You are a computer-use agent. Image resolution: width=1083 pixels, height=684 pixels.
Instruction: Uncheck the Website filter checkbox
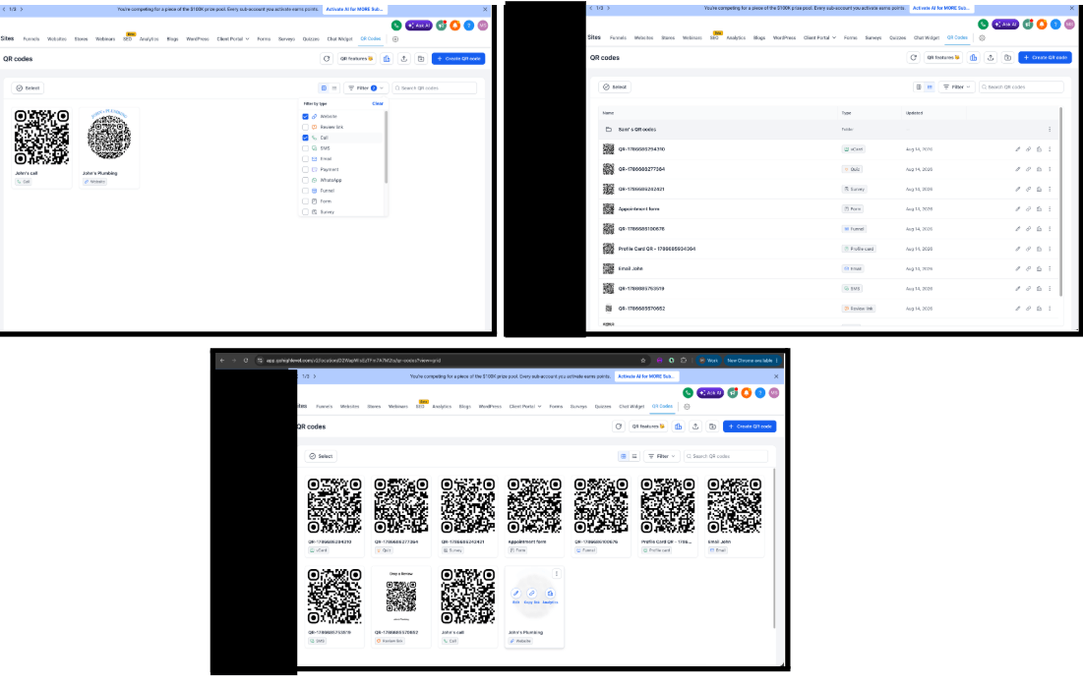(x=305, y=117)
